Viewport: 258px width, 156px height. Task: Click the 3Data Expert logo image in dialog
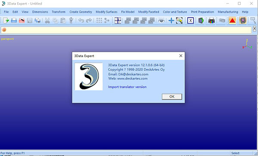tap(89, 76)
